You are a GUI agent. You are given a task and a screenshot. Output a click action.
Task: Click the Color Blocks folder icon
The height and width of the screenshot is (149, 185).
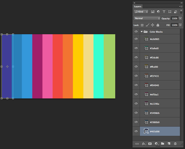tap(146, 31)
